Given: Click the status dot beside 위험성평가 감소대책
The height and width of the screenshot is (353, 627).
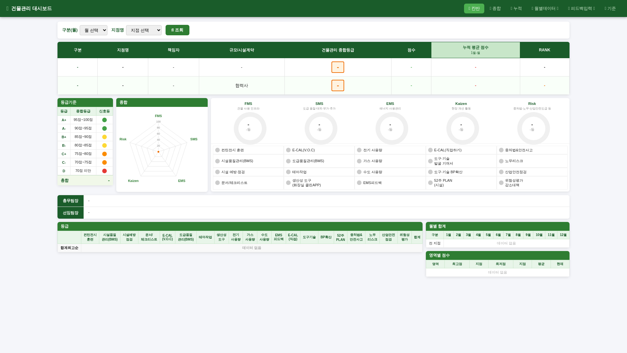Looking at the screenshot, I should 501,183.
